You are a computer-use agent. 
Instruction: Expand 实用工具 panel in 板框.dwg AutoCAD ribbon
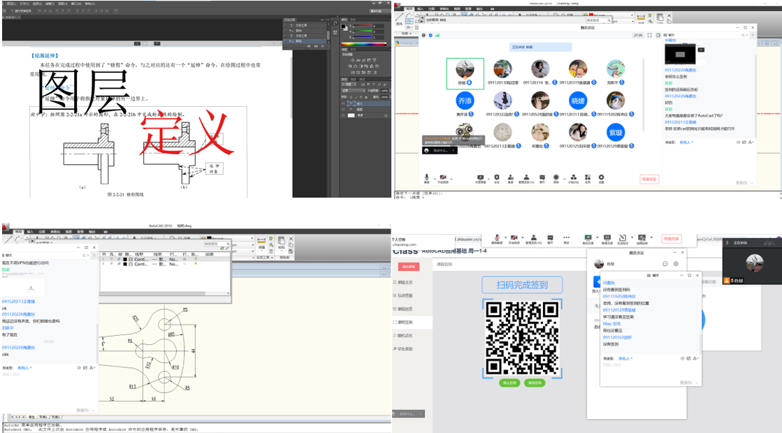coord(263,258)
